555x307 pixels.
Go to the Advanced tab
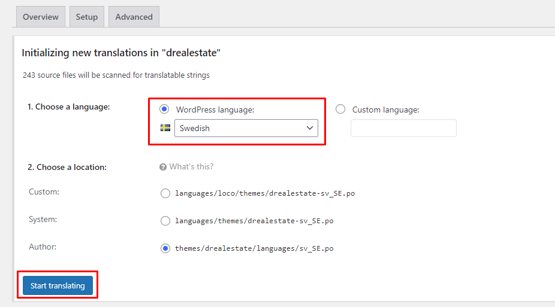pos(134,17)
